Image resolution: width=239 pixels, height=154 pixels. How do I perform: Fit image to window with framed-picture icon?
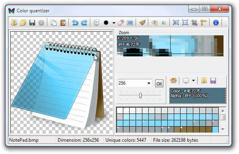coord(176,23)
